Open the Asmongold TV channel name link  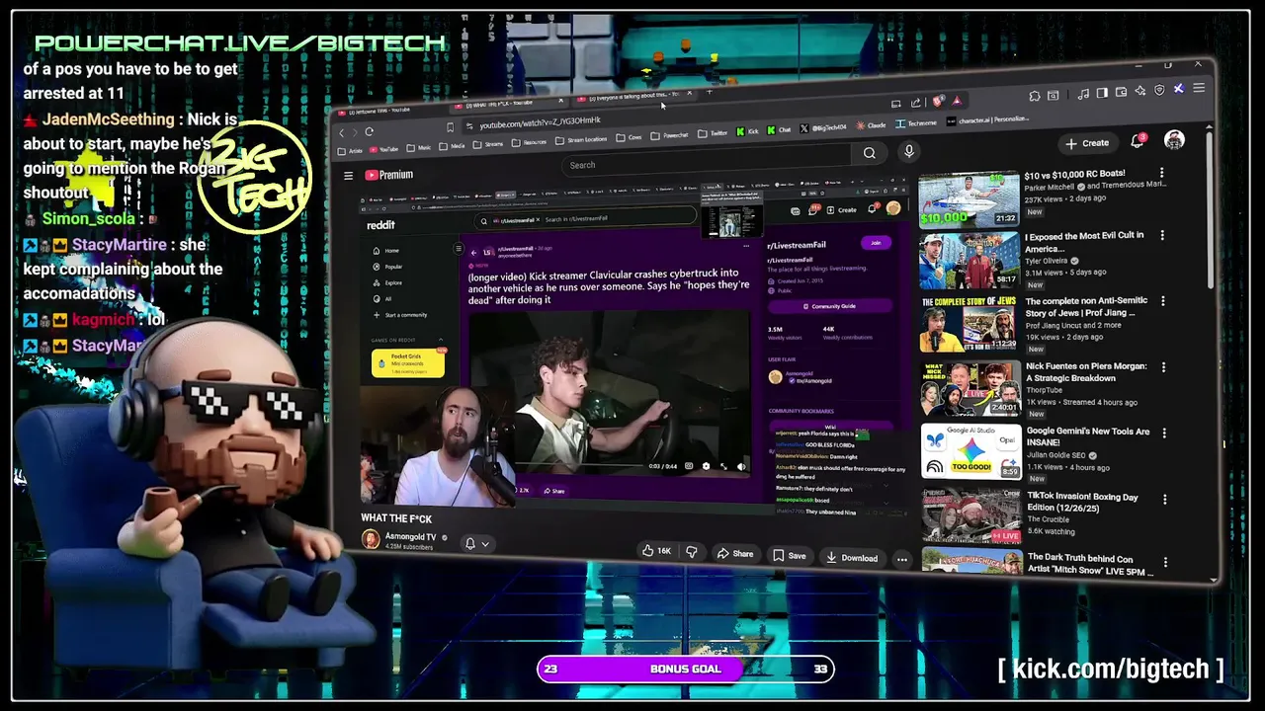[x=410, y=537]
